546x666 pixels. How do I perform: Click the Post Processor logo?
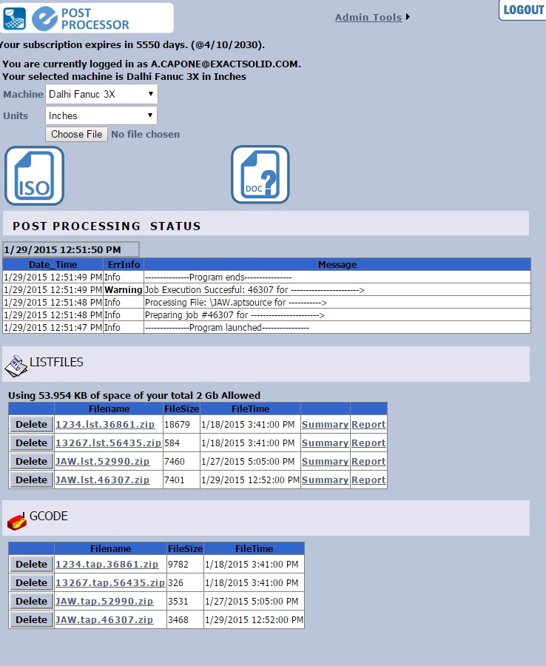click(x=87, y=18)
